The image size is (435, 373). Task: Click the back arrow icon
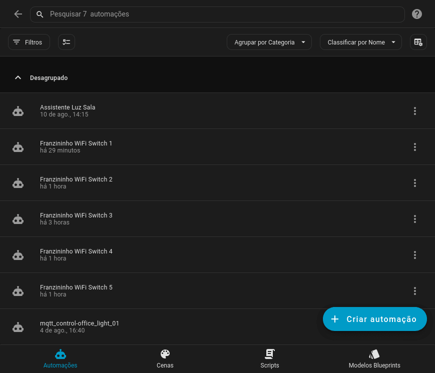(18, 14)
